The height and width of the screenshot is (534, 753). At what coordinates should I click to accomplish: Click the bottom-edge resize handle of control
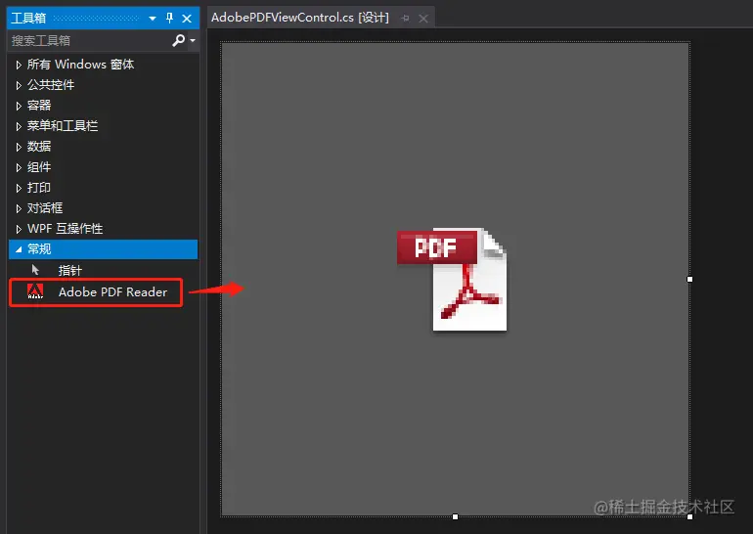(455, 516)
